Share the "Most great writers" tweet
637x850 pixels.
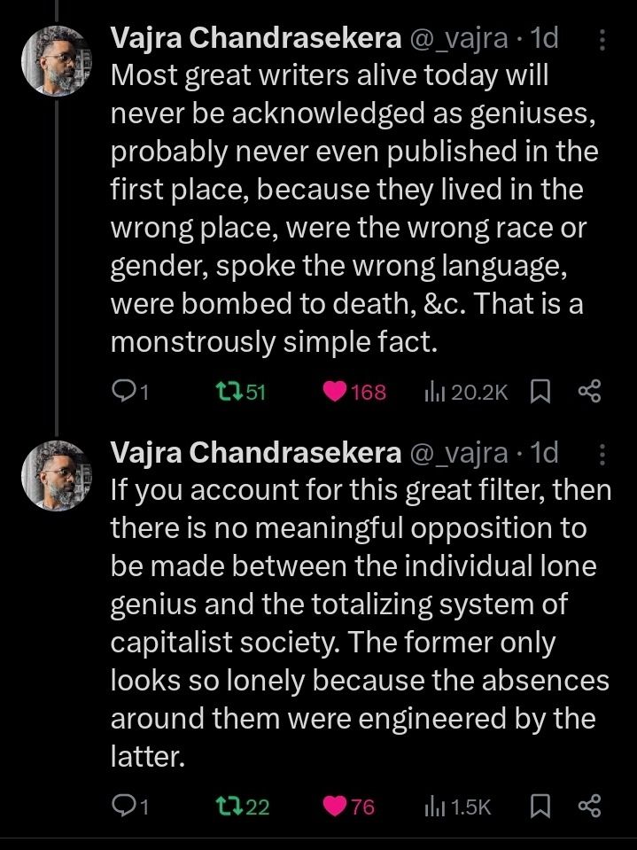click(x=589, y=392)
